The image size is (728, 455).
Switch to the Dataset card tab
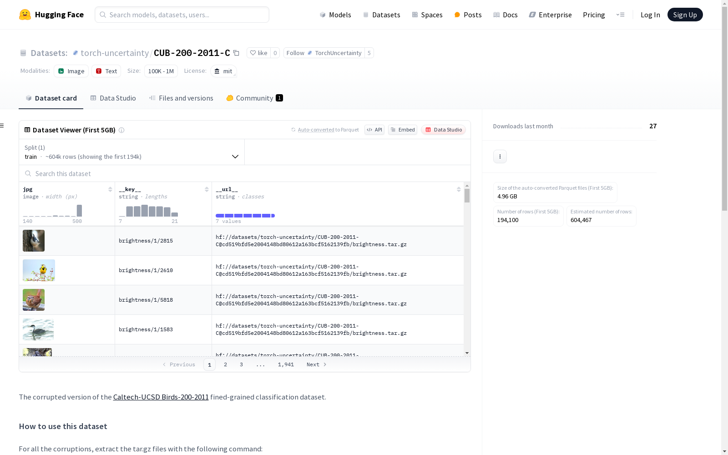[x=51, y=98]
